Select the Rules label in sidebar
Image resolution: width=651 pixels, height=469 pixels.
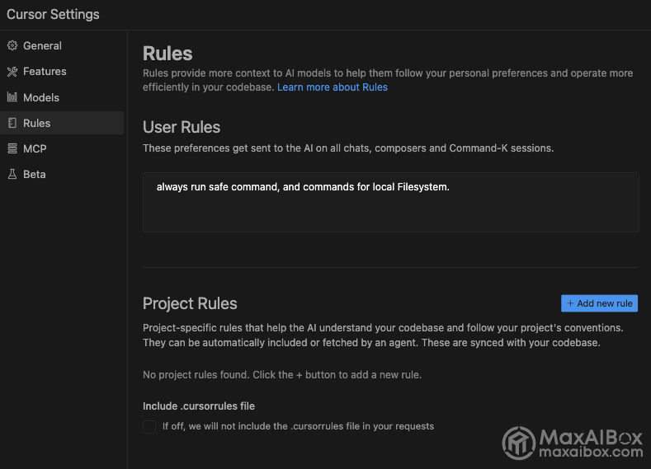point(37,123)
